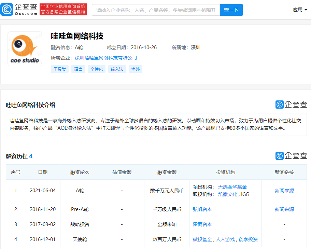Open 凯撒文化 investor link
The image size is (311, 249).
pyautogui.click(x=228, y=194)
